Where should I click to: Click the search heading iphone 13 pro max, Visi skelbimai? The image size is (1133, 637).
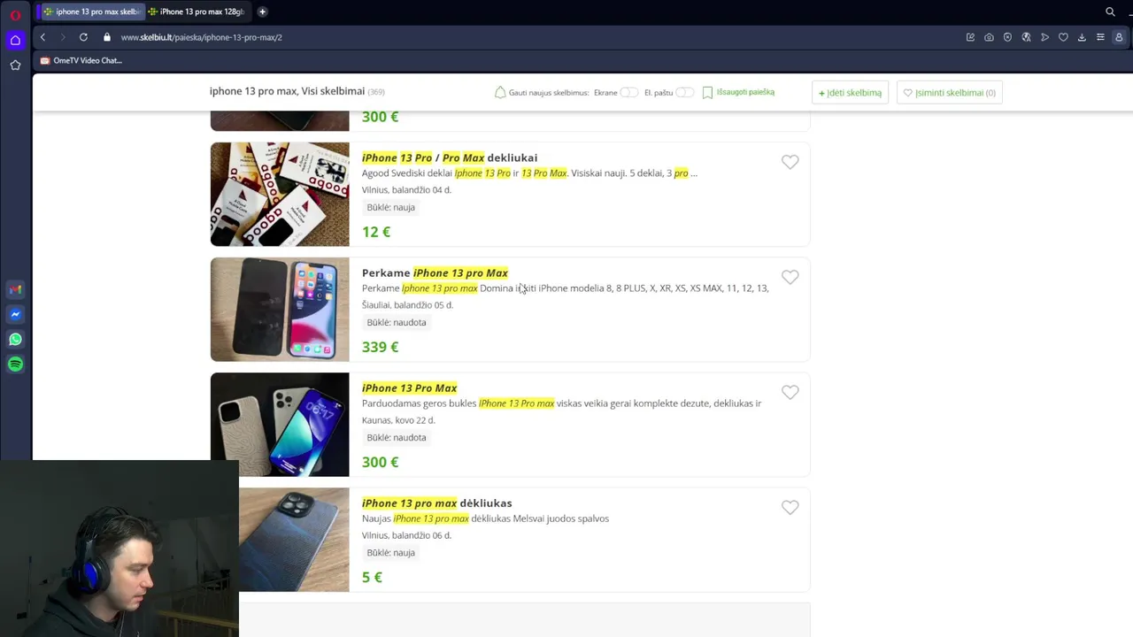pos(287,91)
